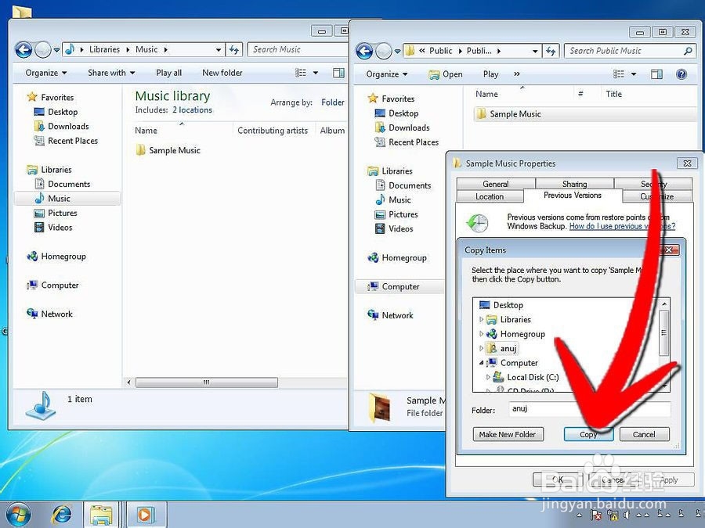Image resolution: width=705 pixels, height=528 pixels.
Task: Open 'How do I use previous versions' link
Action: 622,226
